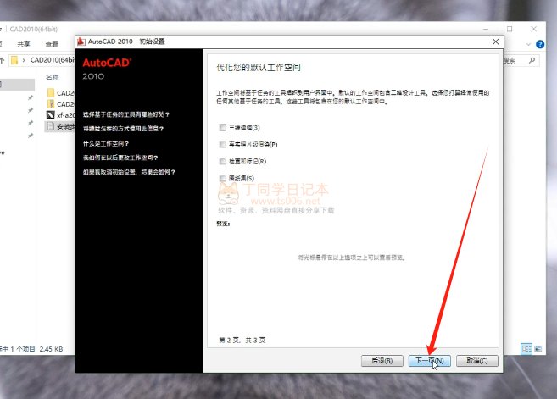
Task: Expand the Explorer ribbon with the chevron
Action: coord(528,44)
